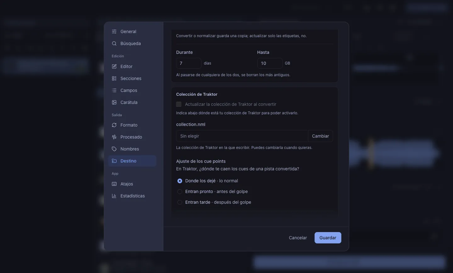Show the Carátula settings

(x=132, y=102)
